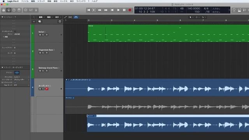Click the Global Tracks icon
Image resolution: width=249 pixels, height=140 pixels.
coord(60,21)
